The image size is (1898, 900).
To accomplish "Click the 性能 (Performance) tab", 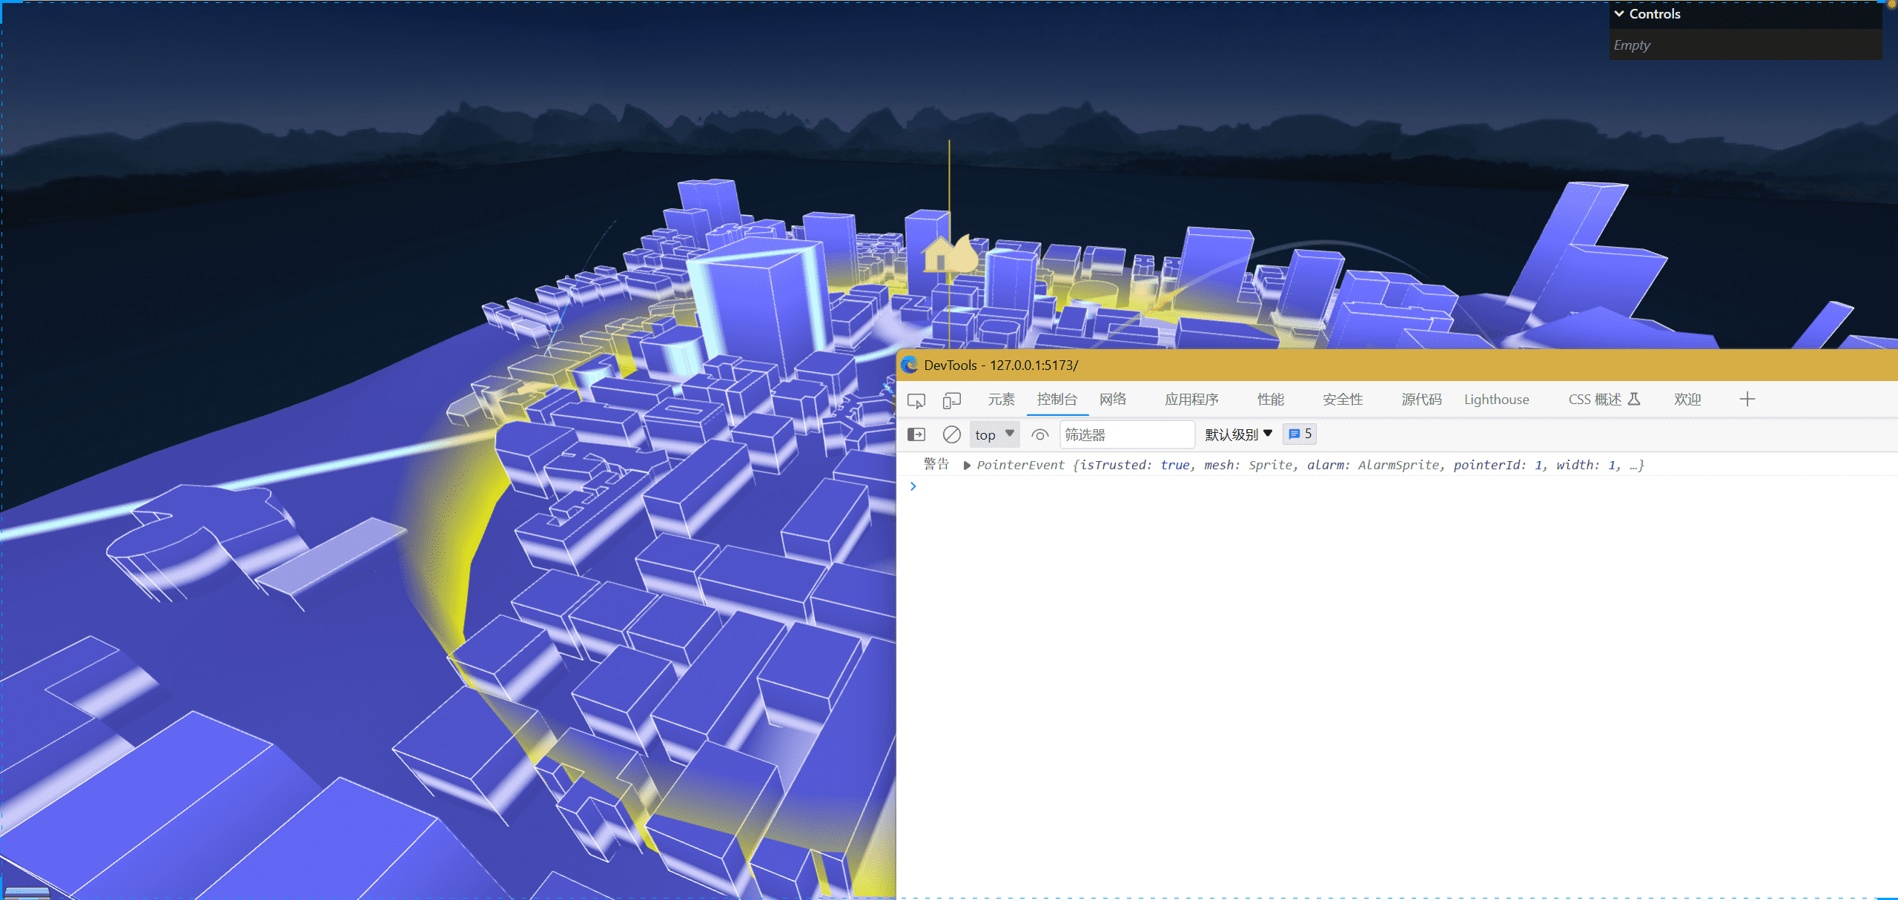I will (1269, 399).
